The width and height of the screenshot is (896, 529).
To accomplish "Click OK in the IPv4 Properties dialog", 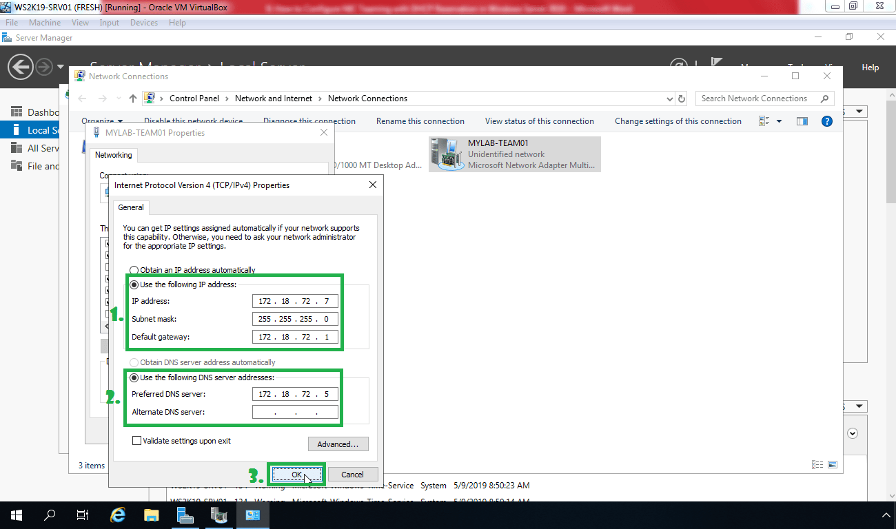I will pos(296,475).
